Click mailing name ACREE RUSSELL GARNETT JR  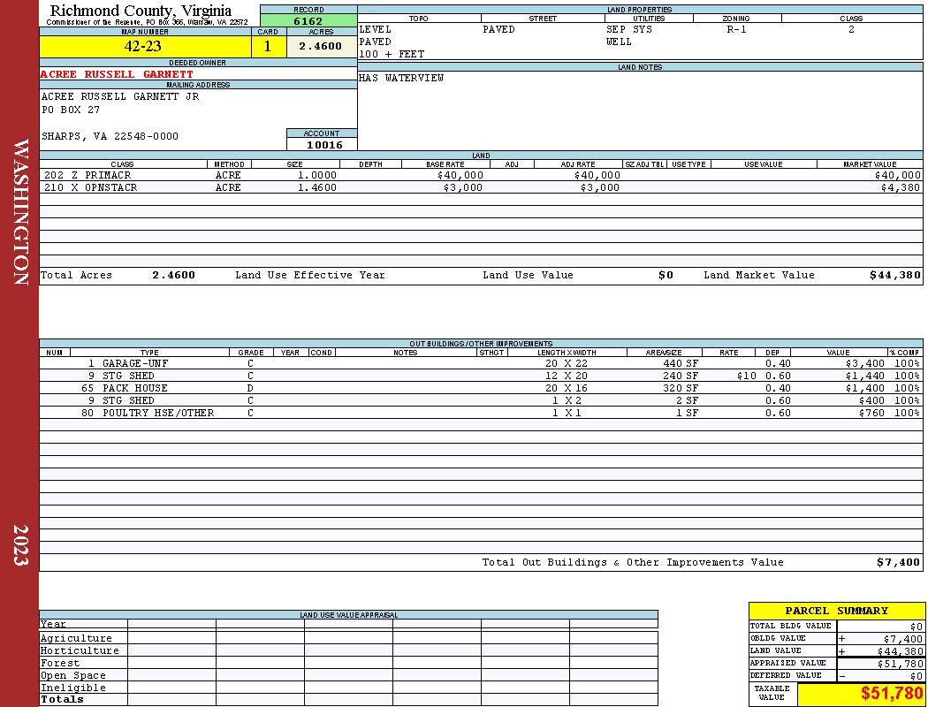pyautogui.click(x=120, y=96)
